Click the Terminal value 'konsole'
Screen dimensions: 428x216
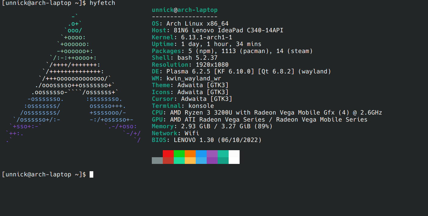(x=201, y=106)
